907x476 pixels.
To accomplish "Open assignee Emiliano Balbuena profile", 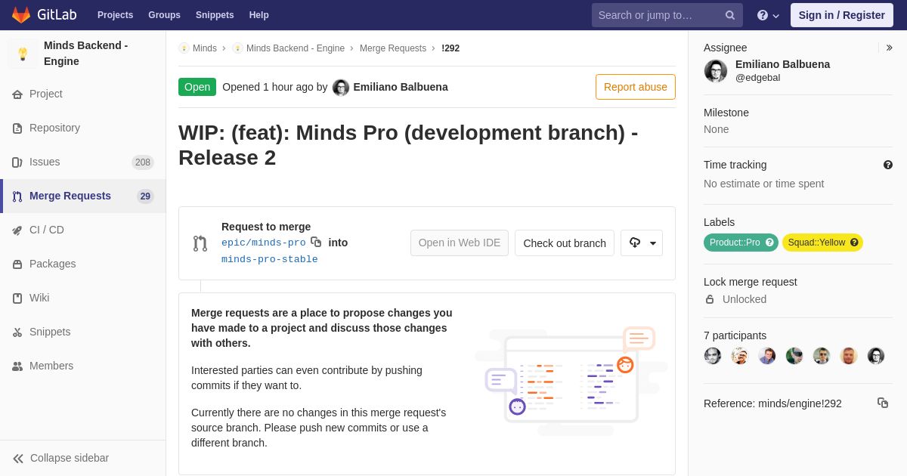I will click(x=782, y=64).
